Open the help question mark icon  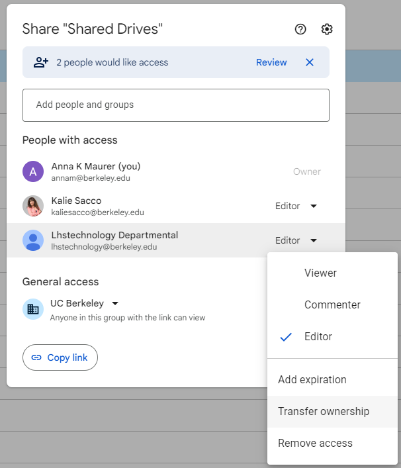tap(300, 29)
